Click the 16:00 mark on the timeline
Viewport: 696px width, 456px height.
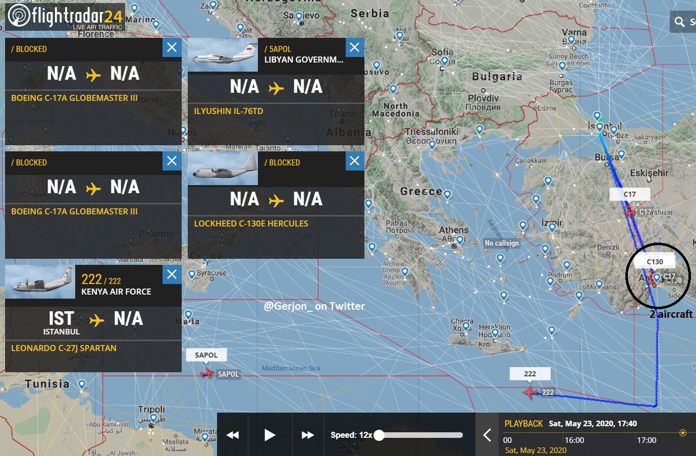(574, 440)
